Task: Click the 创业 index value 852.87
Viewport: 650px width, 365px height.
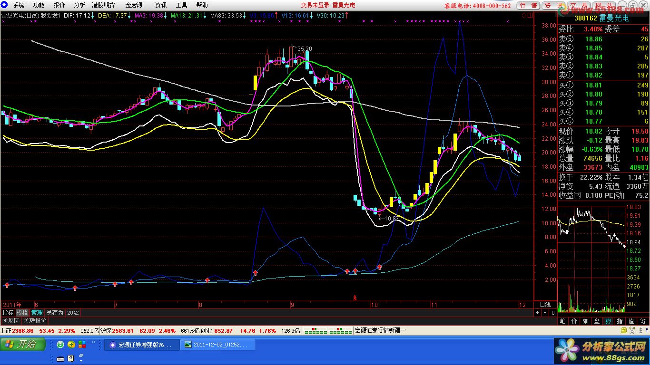Action: [224, 330]
